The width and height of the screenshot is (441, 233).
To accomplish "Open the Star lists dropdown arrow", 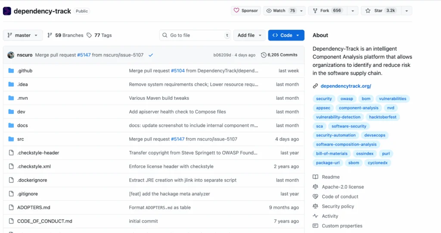I will pos(407,11).
